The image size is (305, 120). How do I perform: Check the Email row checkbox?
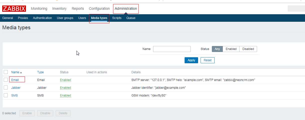pos(6,80)
